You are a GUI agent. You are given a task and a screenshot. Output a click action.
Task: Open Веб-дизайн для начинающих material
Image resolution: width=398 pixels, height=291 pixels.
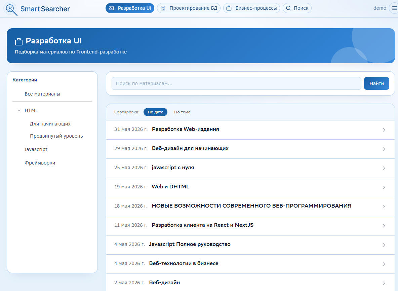(x=190, y=149)
